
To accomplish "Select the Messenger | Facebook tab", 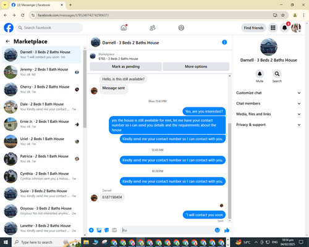I will pyautogui.click(x=37, y=5).
